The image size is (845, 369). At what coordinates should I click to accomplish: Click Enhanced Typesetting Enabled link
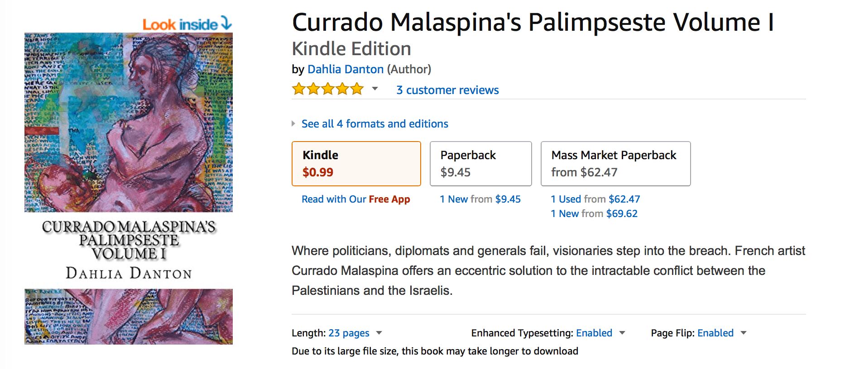click(594, 333)
